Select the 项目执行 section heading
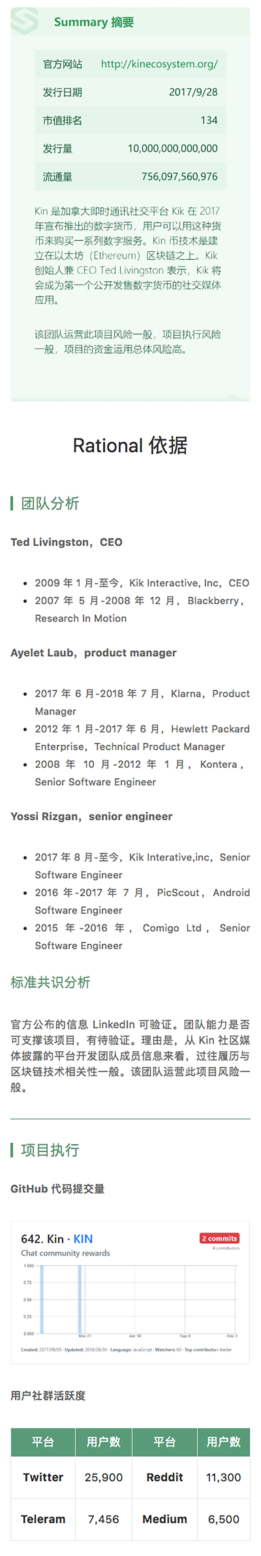Viewport: 261px width, 1556px height. pyautogui.click(x=50, y=1150)
